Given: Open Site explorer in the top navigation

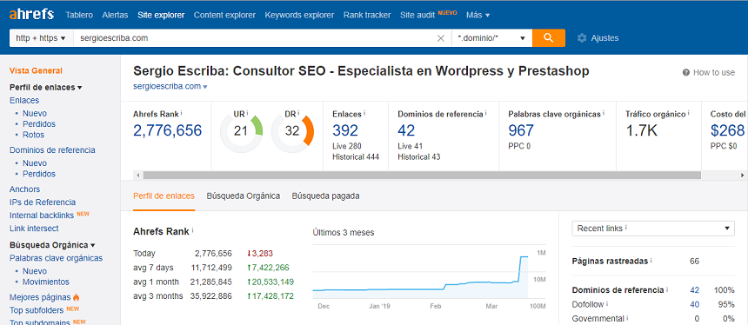Looking at the screenshot, I should click(x=161, y=15).
